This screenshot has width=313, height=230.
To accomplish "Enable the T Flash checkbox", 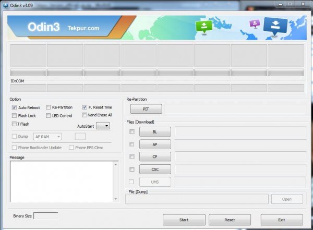I will tap(14, 124).
